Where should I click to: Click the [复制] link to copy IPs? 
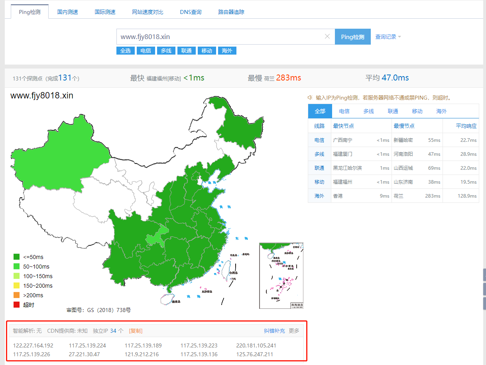[x=136, y=331]
